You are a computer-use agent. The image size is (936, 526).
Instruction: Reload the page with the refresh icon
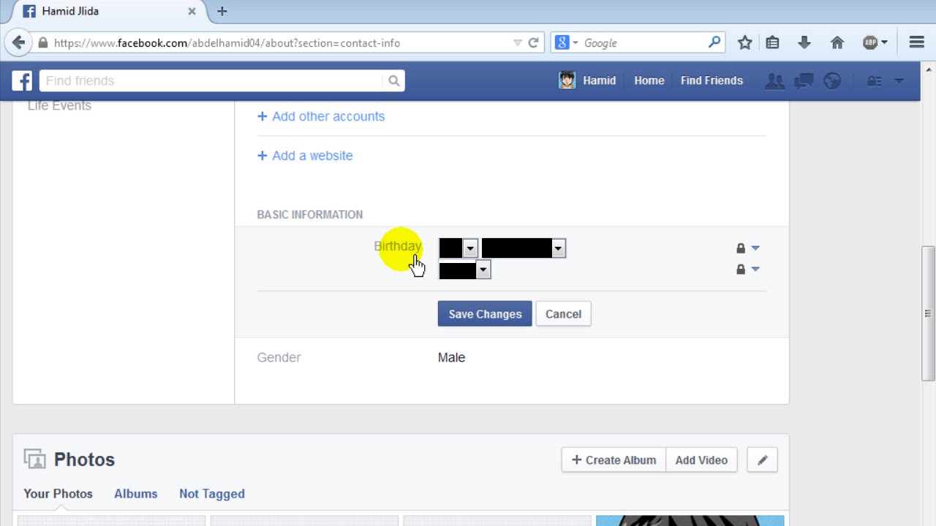point(534,42)
